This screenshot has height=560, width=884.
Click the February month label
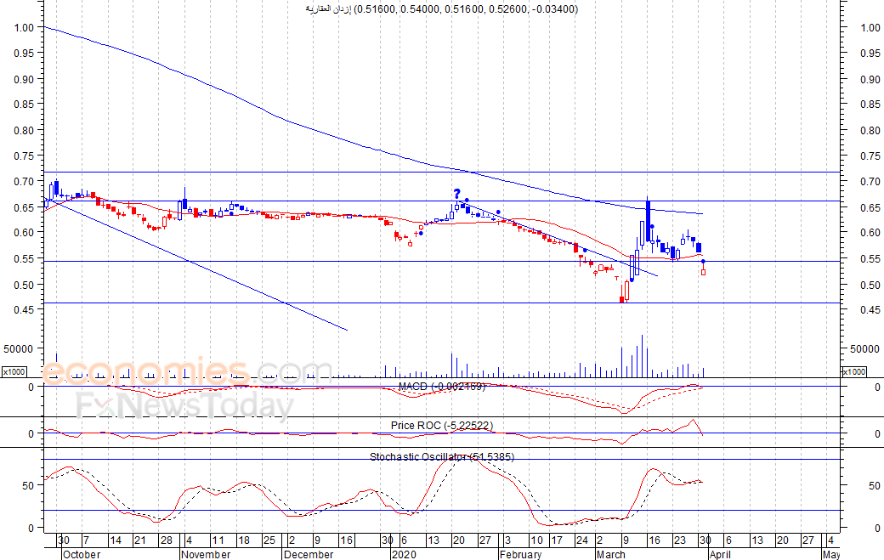pos(521,554)
